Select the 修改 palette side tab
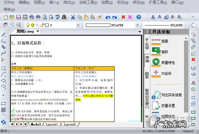Screen dimensions: 199x134 (x=147, y=44)
